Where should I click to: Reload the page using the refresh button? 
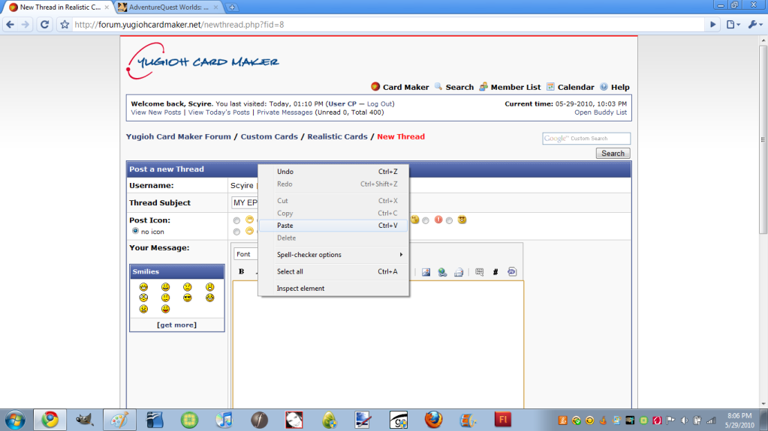pyautogui.click(x=44, y=24)
